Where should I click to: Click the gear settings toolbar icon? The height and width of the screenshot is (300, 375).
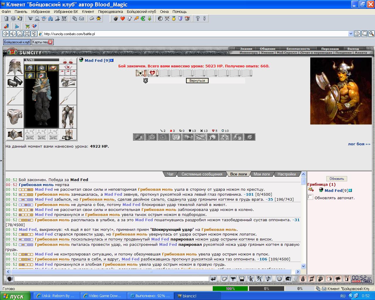tap(13, 18)
